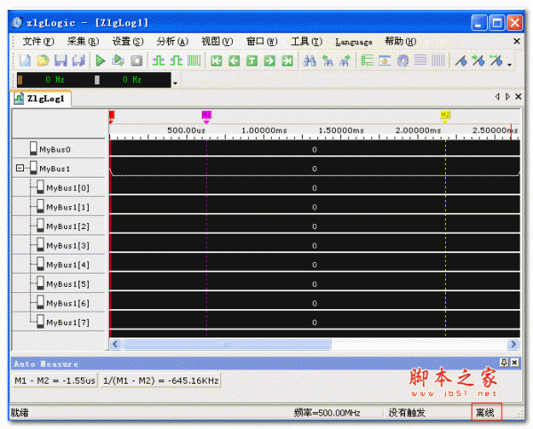The height and width of the screenshot is (429, 533).
Task: Jump to start with the green first-arrow icon
Action: [217, 61]
